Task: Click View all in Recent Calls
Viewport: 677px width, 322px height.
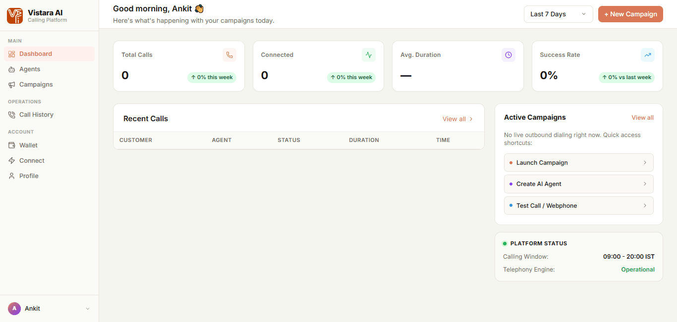Action: [457, 119]
